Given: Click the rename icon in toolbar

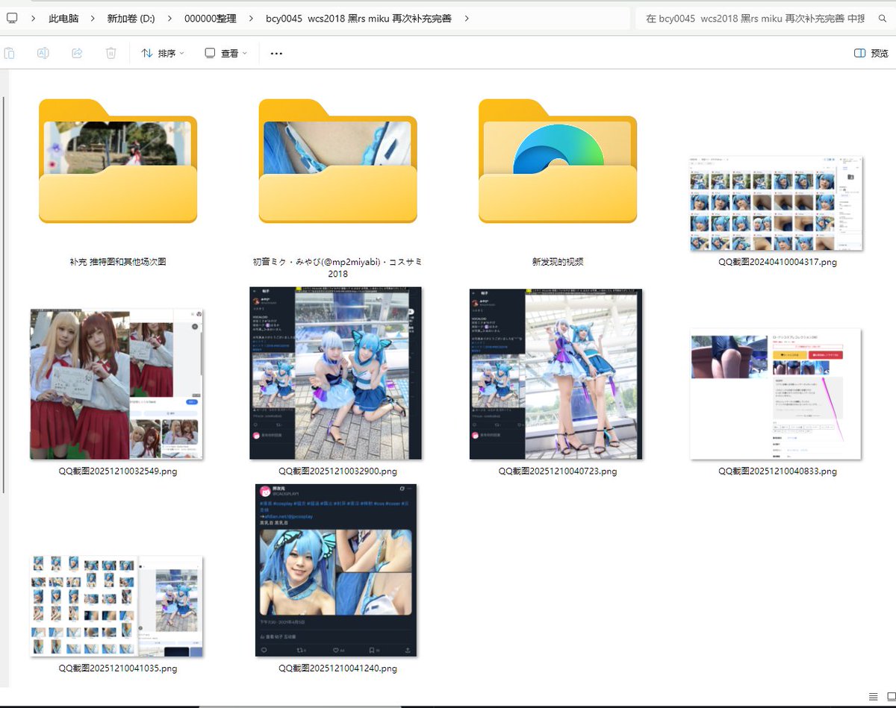Looking at the screenshot, I should coord(43,53).
